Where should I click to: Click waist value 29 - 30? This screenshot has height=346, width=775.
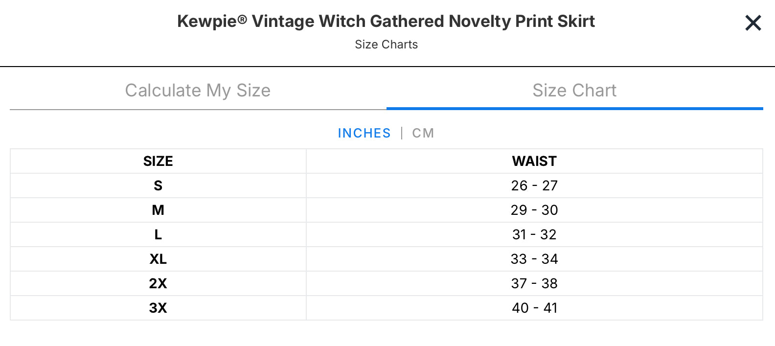pyautogui.click(x=534, y=210)
